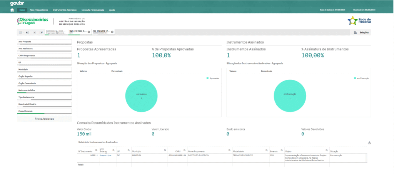Click the 958811 instrument number cell

pos(94,156)
